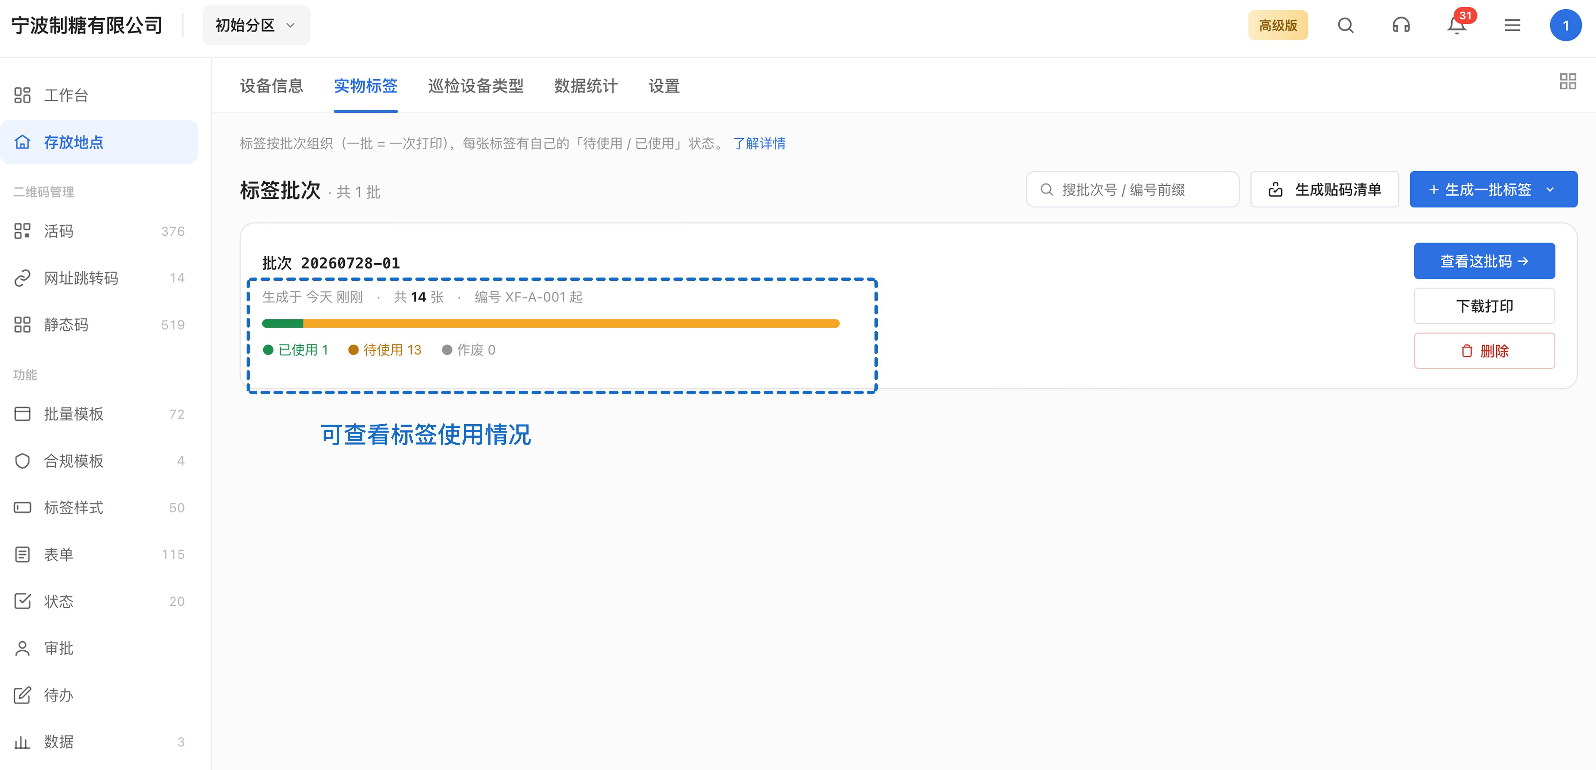1596x770 pixels.
Task: Click the 生成贴码清单 button label
Action: [x=1338, y=190]
